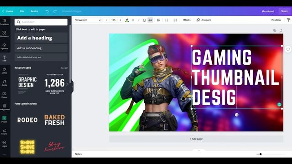Expand the bottom pages chevron
The height and width of the screenshot is (164, 292).
coord(199,150)
